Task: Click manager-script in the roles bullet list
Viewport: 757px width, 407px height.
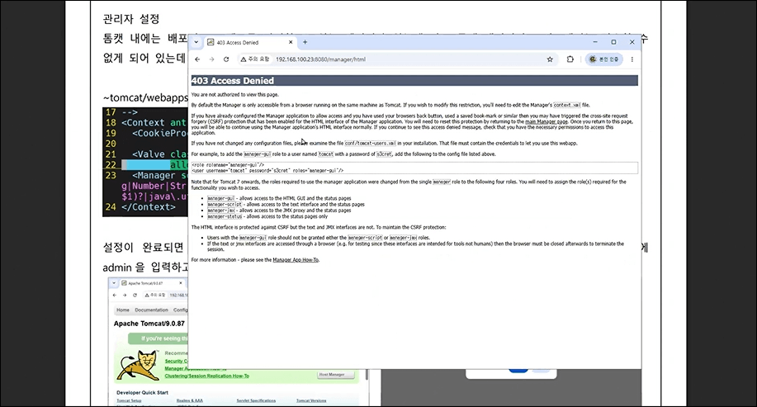Action: pos(225,204)
